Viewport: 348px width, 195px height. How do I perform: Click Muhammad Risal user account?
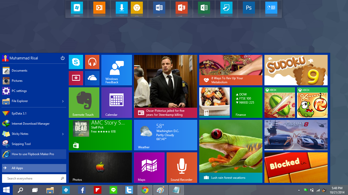point(20,58)
